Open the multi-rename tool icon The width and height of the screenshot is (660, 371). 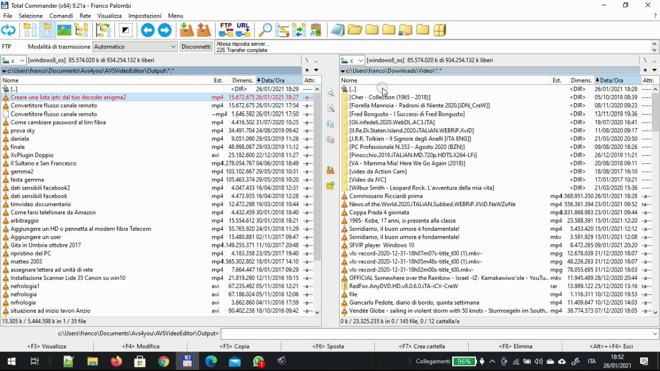(282, 30)
